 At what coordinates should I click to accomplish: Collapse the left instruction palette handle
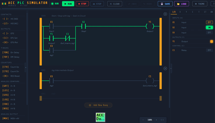[x=26, y=68]
